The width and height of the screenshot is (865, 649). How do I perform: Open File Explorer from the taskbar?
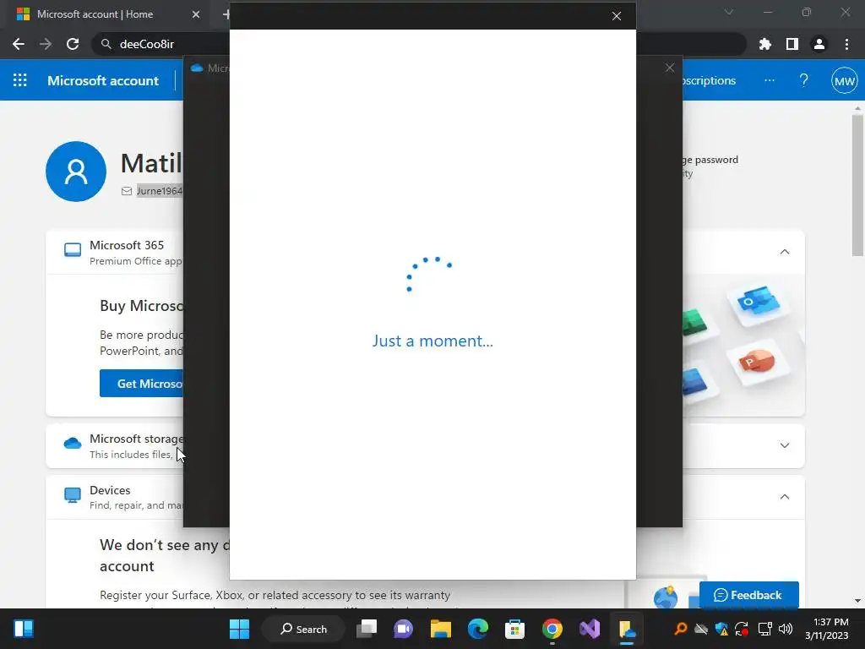pos(440,629)
